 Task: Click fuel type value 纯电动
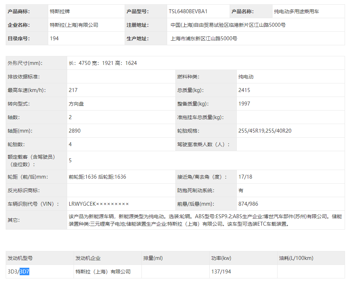point(246,77)
